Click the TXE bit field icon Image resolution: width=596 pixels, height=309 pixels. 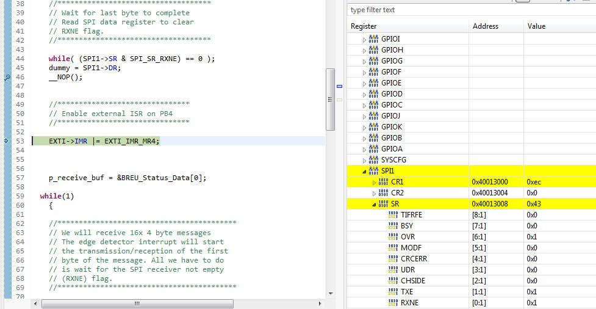click(x=393, y=293)
